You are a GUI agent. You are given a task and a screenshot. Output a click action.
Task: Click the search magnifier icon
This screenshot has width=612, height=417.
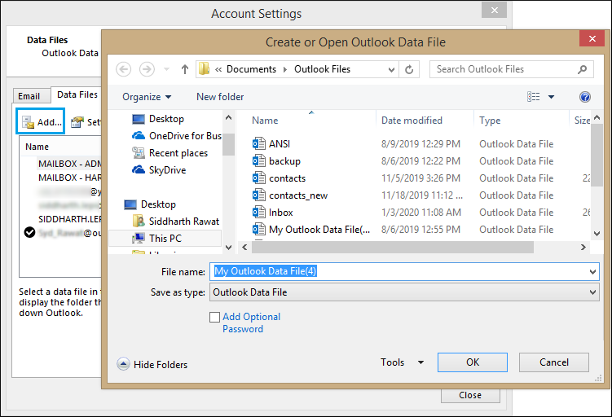pyautogui.click(x=583, y=69)
